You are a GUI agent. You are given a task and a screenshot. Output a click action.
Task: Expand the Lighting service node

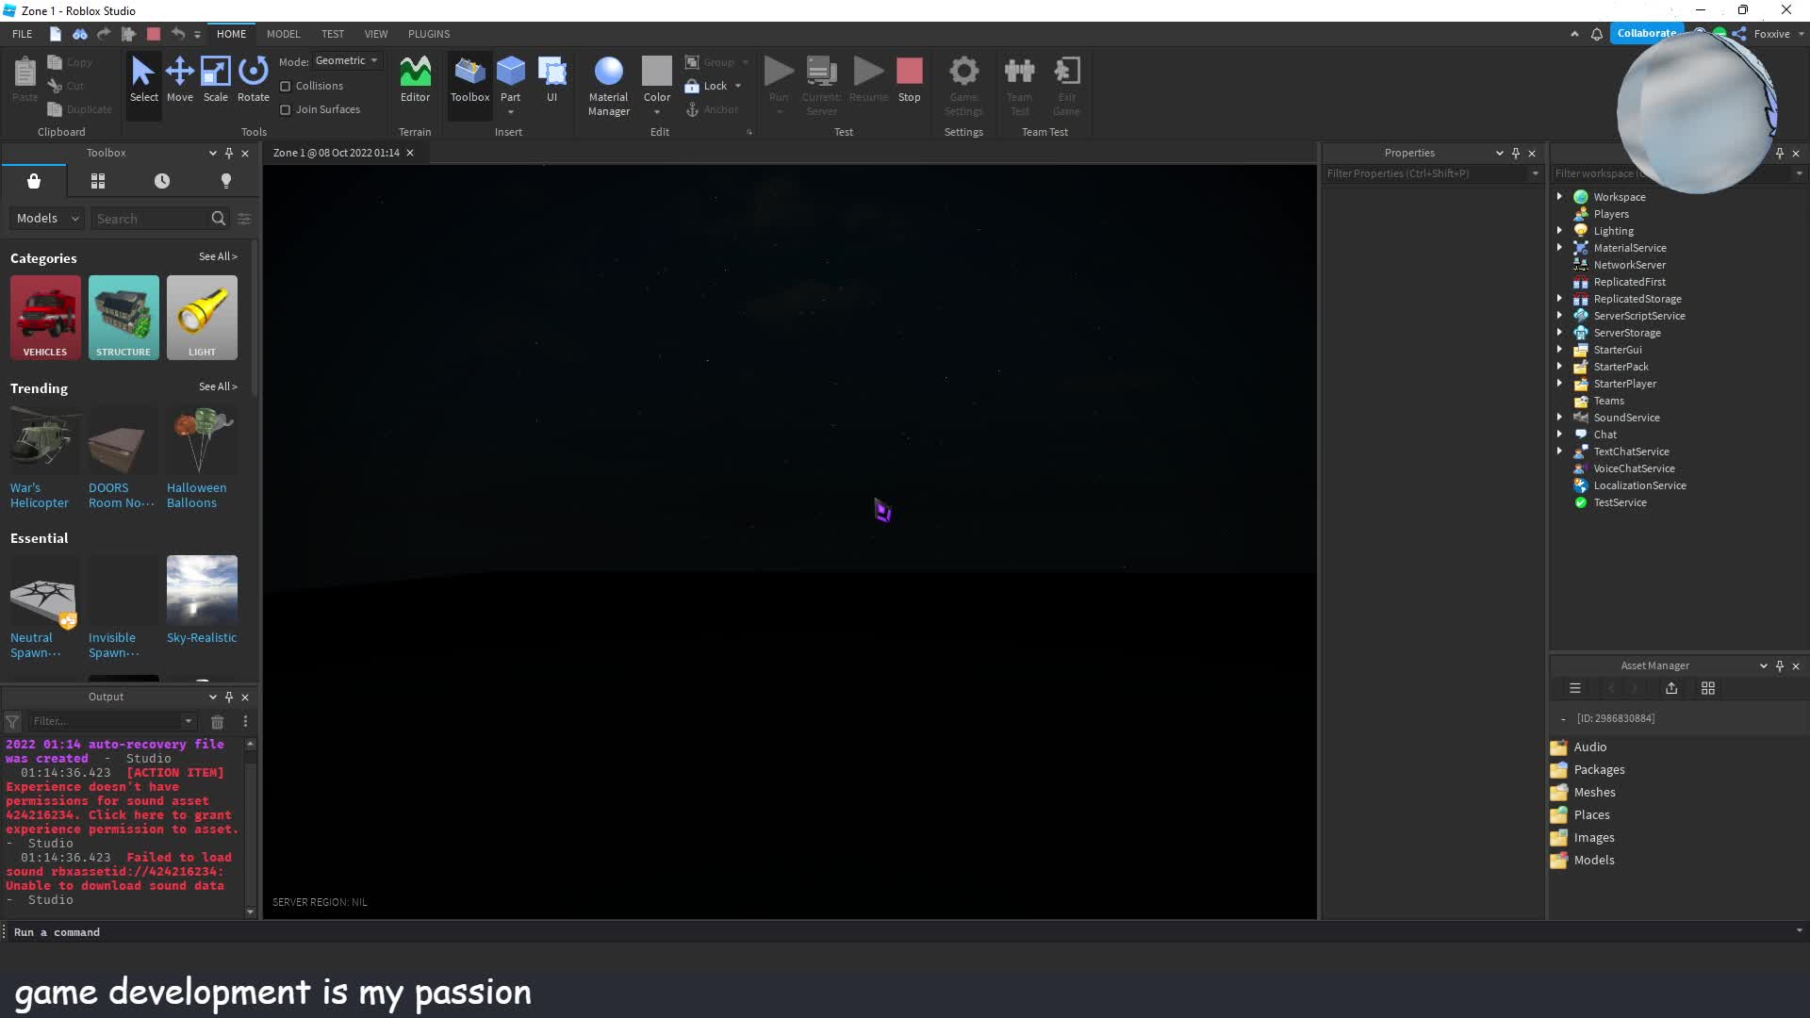(1559, 230)
